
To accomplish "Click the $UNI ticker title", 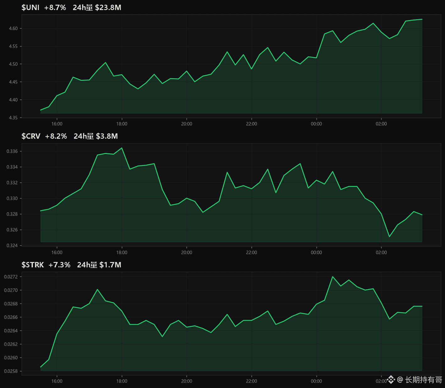I will [30, 8].
